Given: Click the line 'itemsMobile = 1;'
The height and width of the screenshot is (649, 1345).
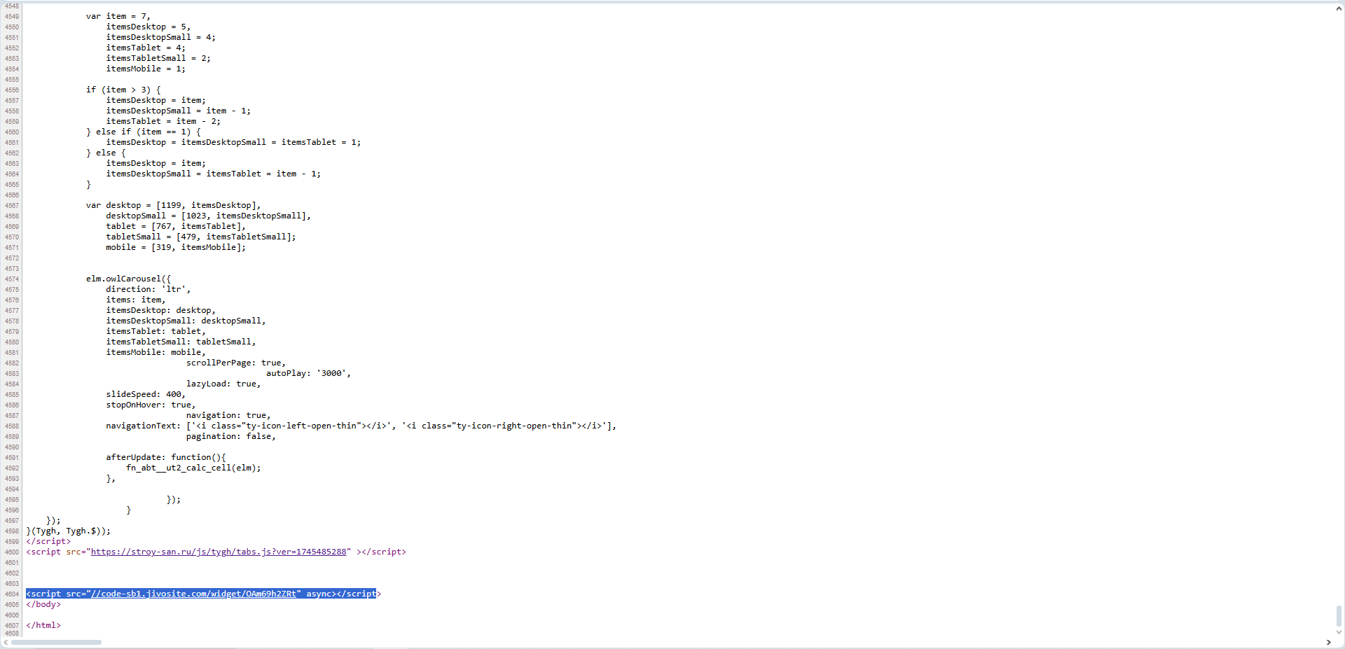Looking at the screenshot, I should tap(146, 69).
